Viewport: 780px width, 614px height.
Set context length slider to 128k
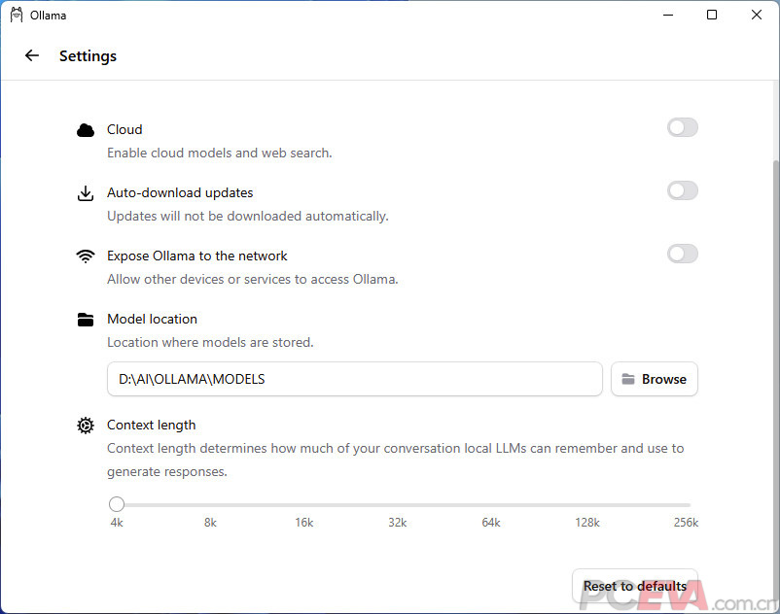(x=587, y=505)
